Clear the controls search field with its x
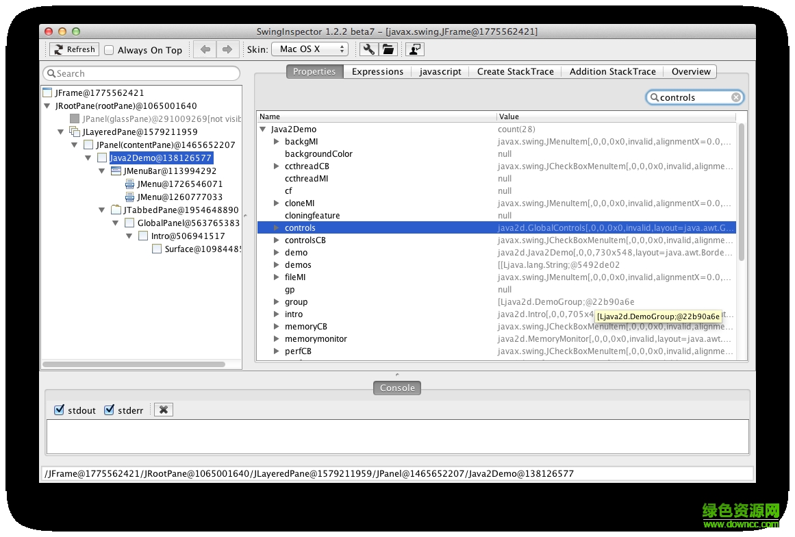Viewport: 795px width, 537px height. pos(736,97)
